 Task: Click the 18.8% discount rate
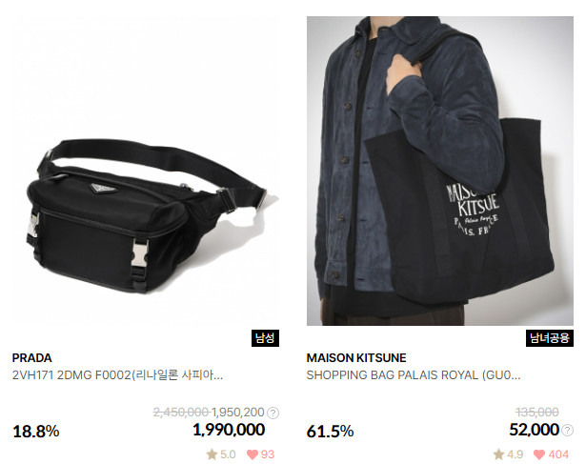pyautogui.click(x=36, y=432)
